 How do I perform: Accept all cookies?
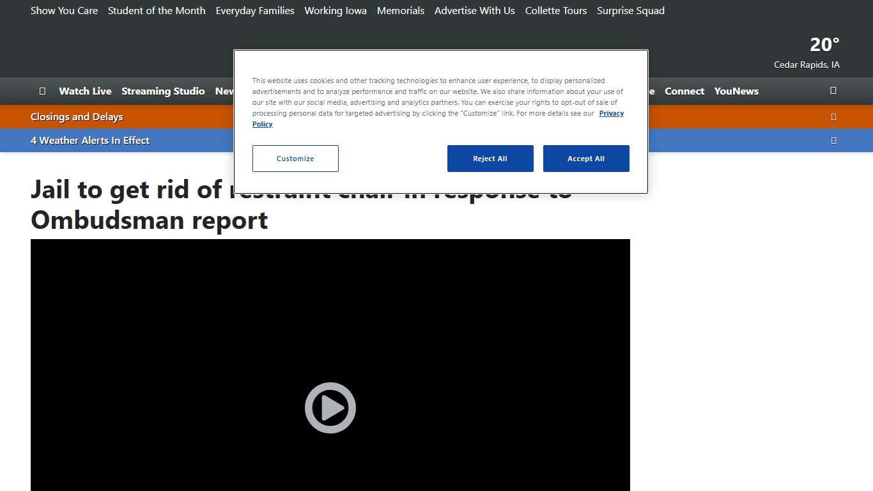click(x=585, y=159)
